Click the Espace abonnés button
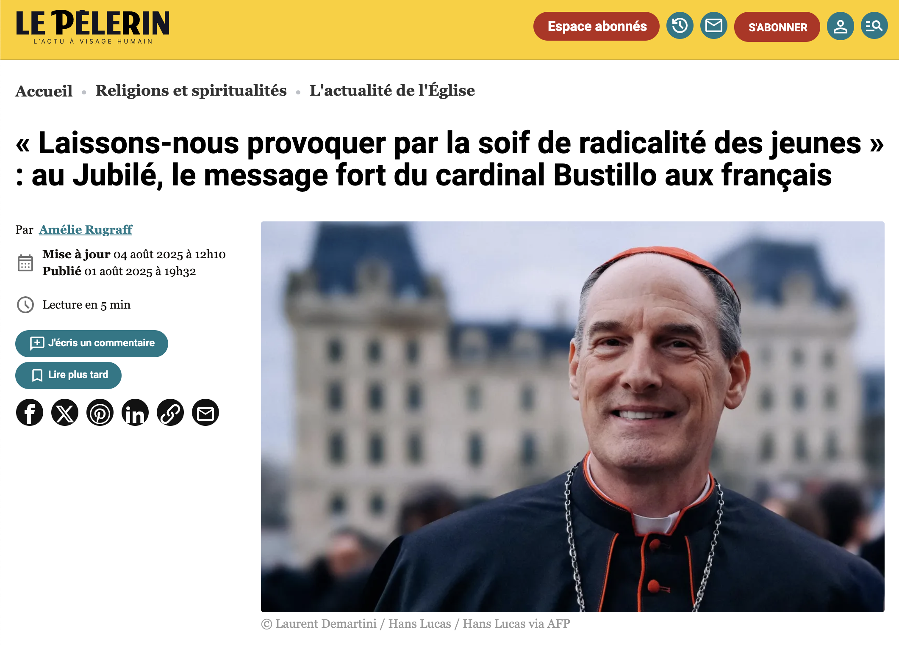The width and height of the screenshot is (899, 646). coord(596,26)
